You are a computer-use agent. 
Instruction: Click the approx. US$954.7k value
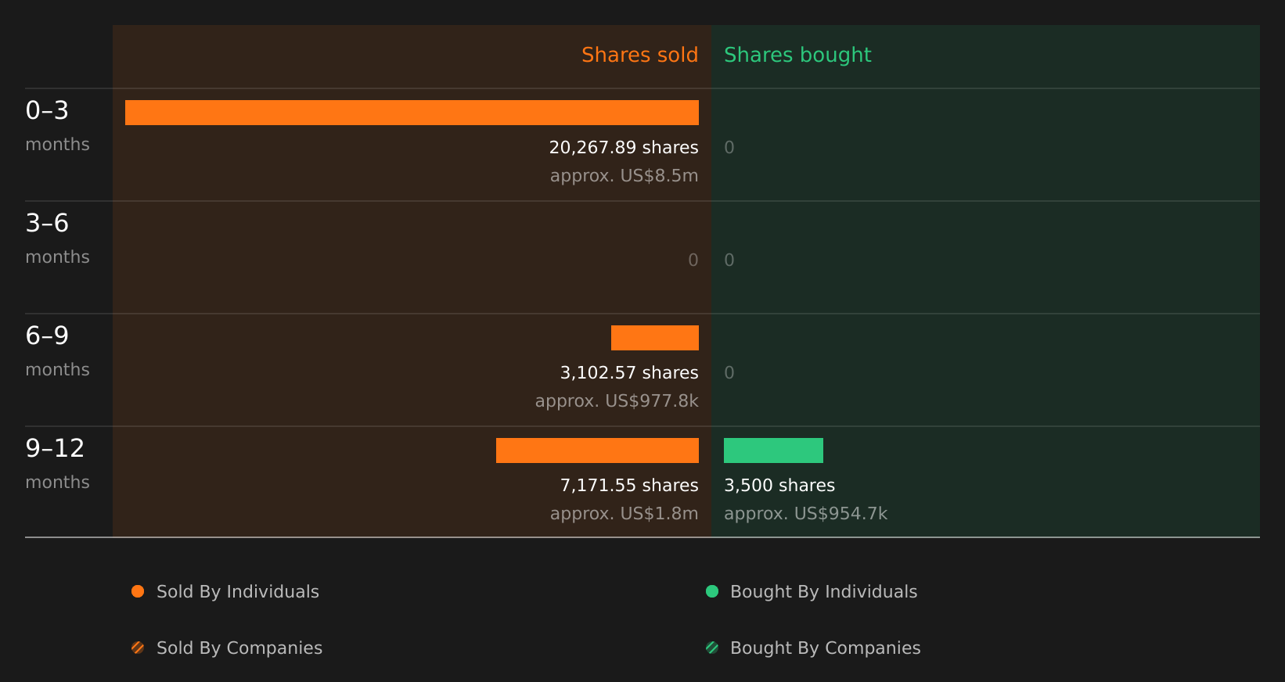point(805,514)
